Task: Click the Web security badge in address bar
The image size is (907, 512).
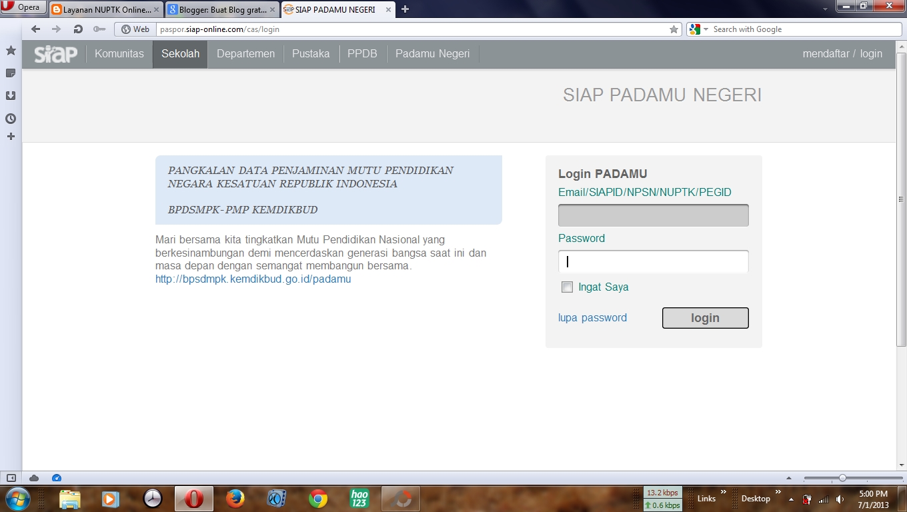Action: (135, 29)
